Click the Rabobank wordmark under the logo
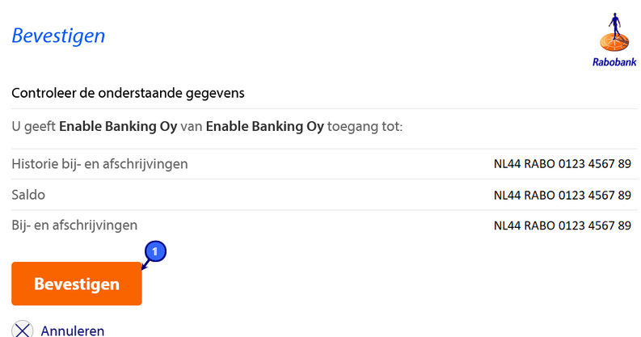 pos(612,63)
